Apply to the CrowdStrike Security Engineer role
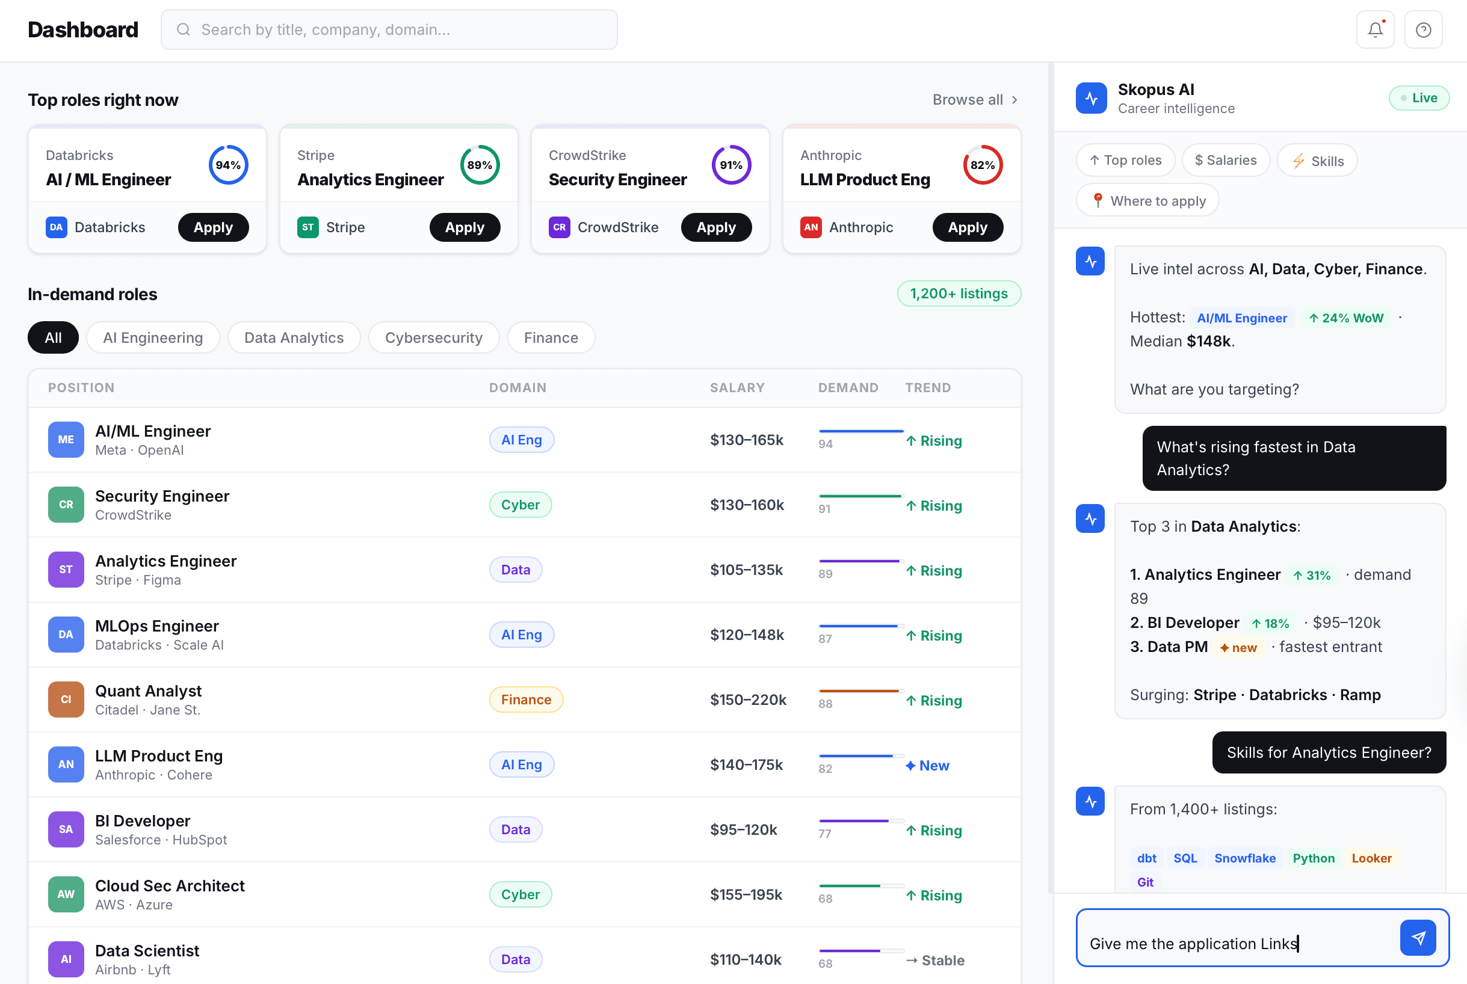 [716, 227]
